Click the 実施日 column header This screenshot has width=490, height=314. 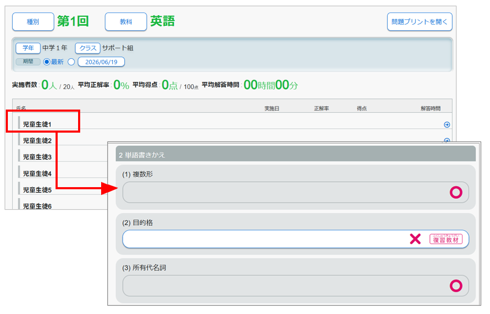[x=272, y=109]
